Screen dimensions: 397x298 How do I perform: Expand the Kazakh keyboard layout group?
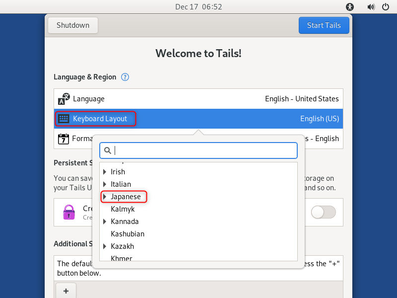pos(105,246)
